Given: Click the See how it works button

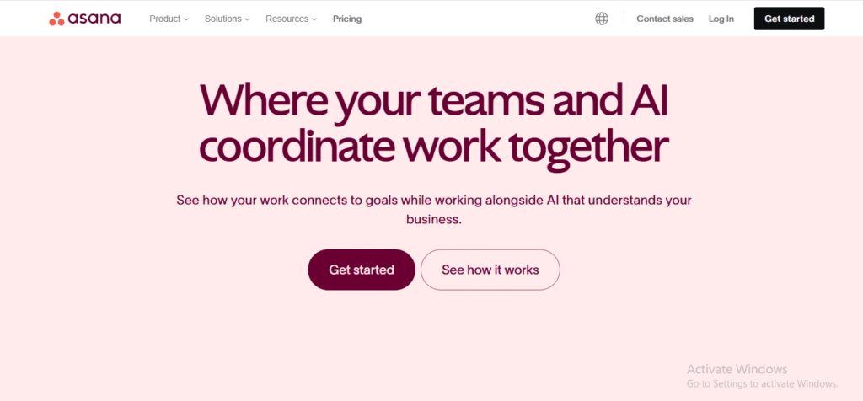Looking at the screenshot, I should (x=490, y=270).
